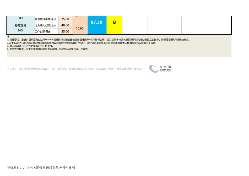The height and width of the screenshot is (176, 249).
Task: Select the 80% weight cell
Action: click(20, 18)
